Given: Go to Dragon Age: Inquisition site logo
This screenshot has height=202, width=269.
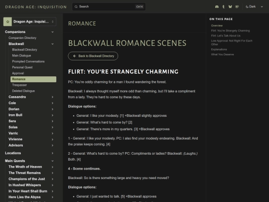Looking at the screenshot, I should click(36, 7).
